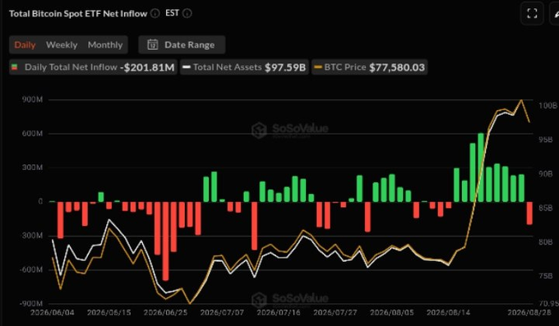Click the 2026/06/04 date axis label
559x326 pixels.
[x=53, y=313]
